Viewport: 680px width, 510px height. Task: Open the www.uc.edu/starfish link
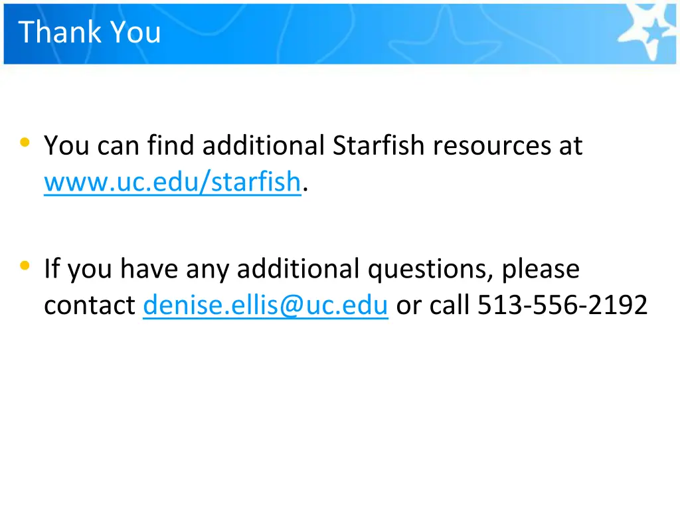coord(173,181)
